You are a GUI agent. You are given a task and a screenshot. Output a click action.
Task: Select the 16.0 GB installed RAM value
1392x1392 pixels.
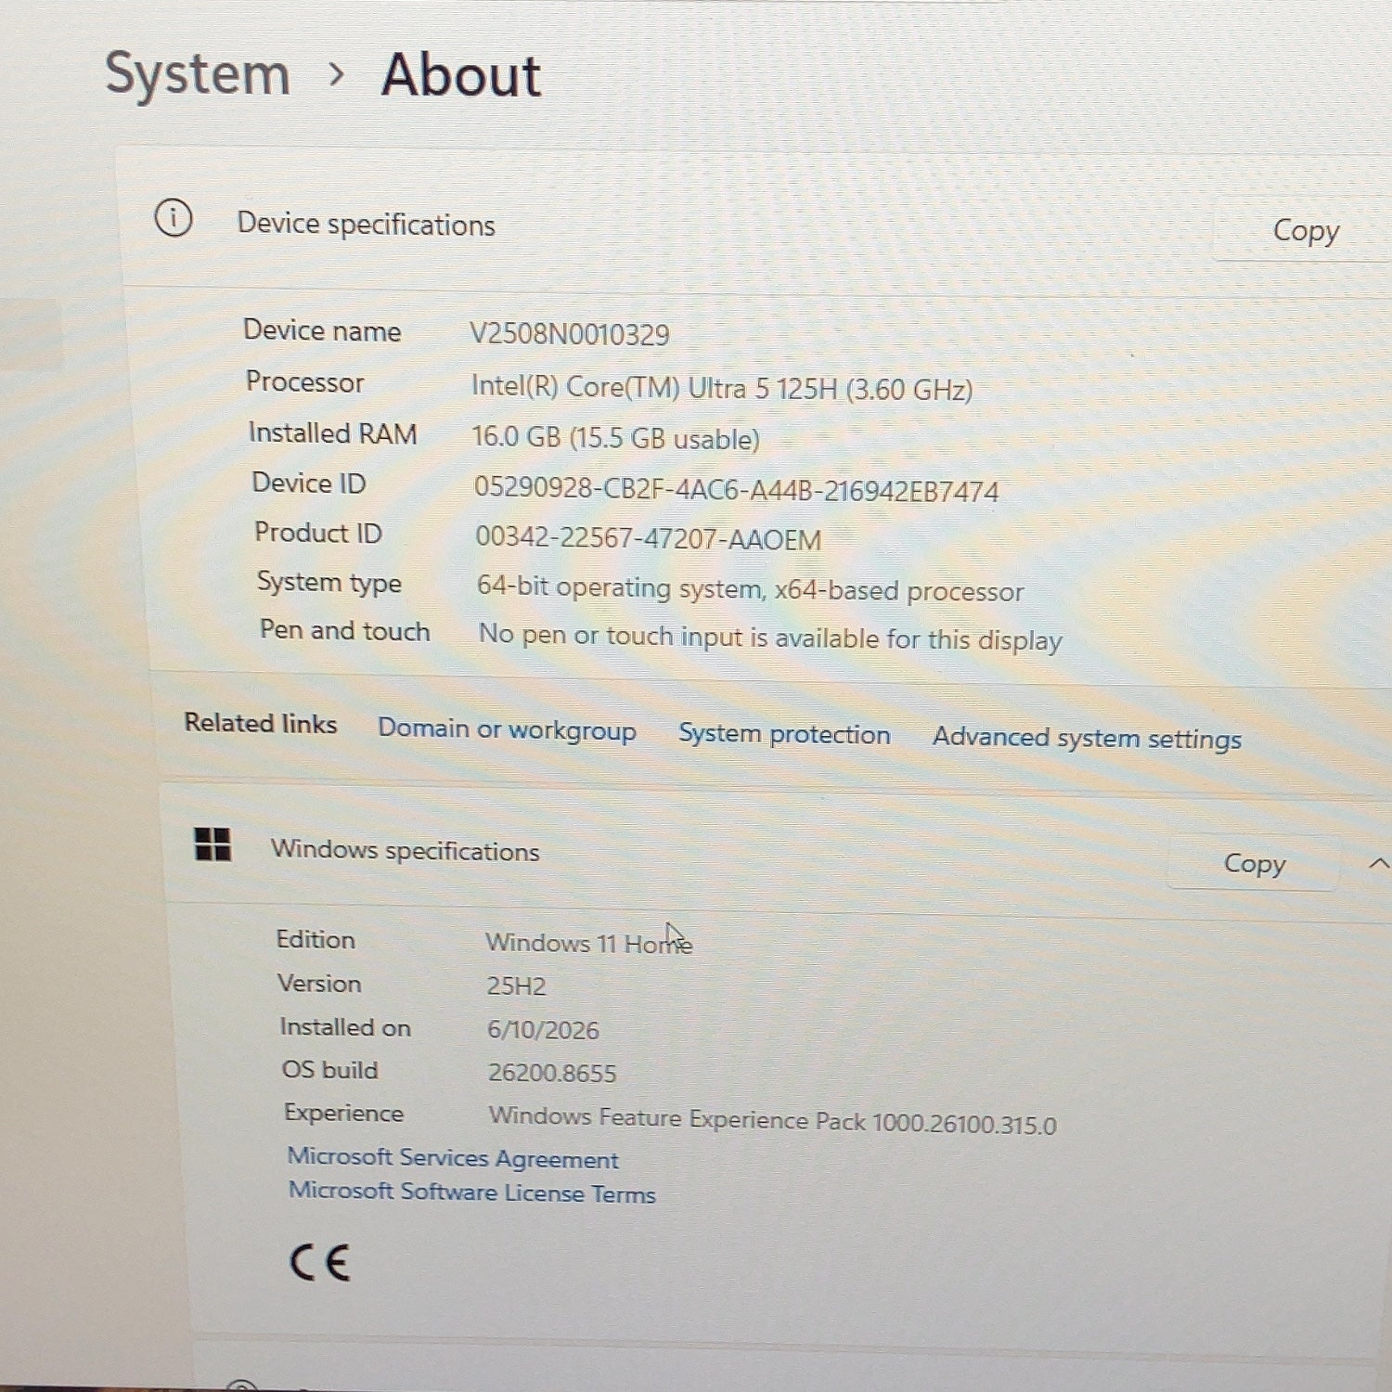[616, 438]
